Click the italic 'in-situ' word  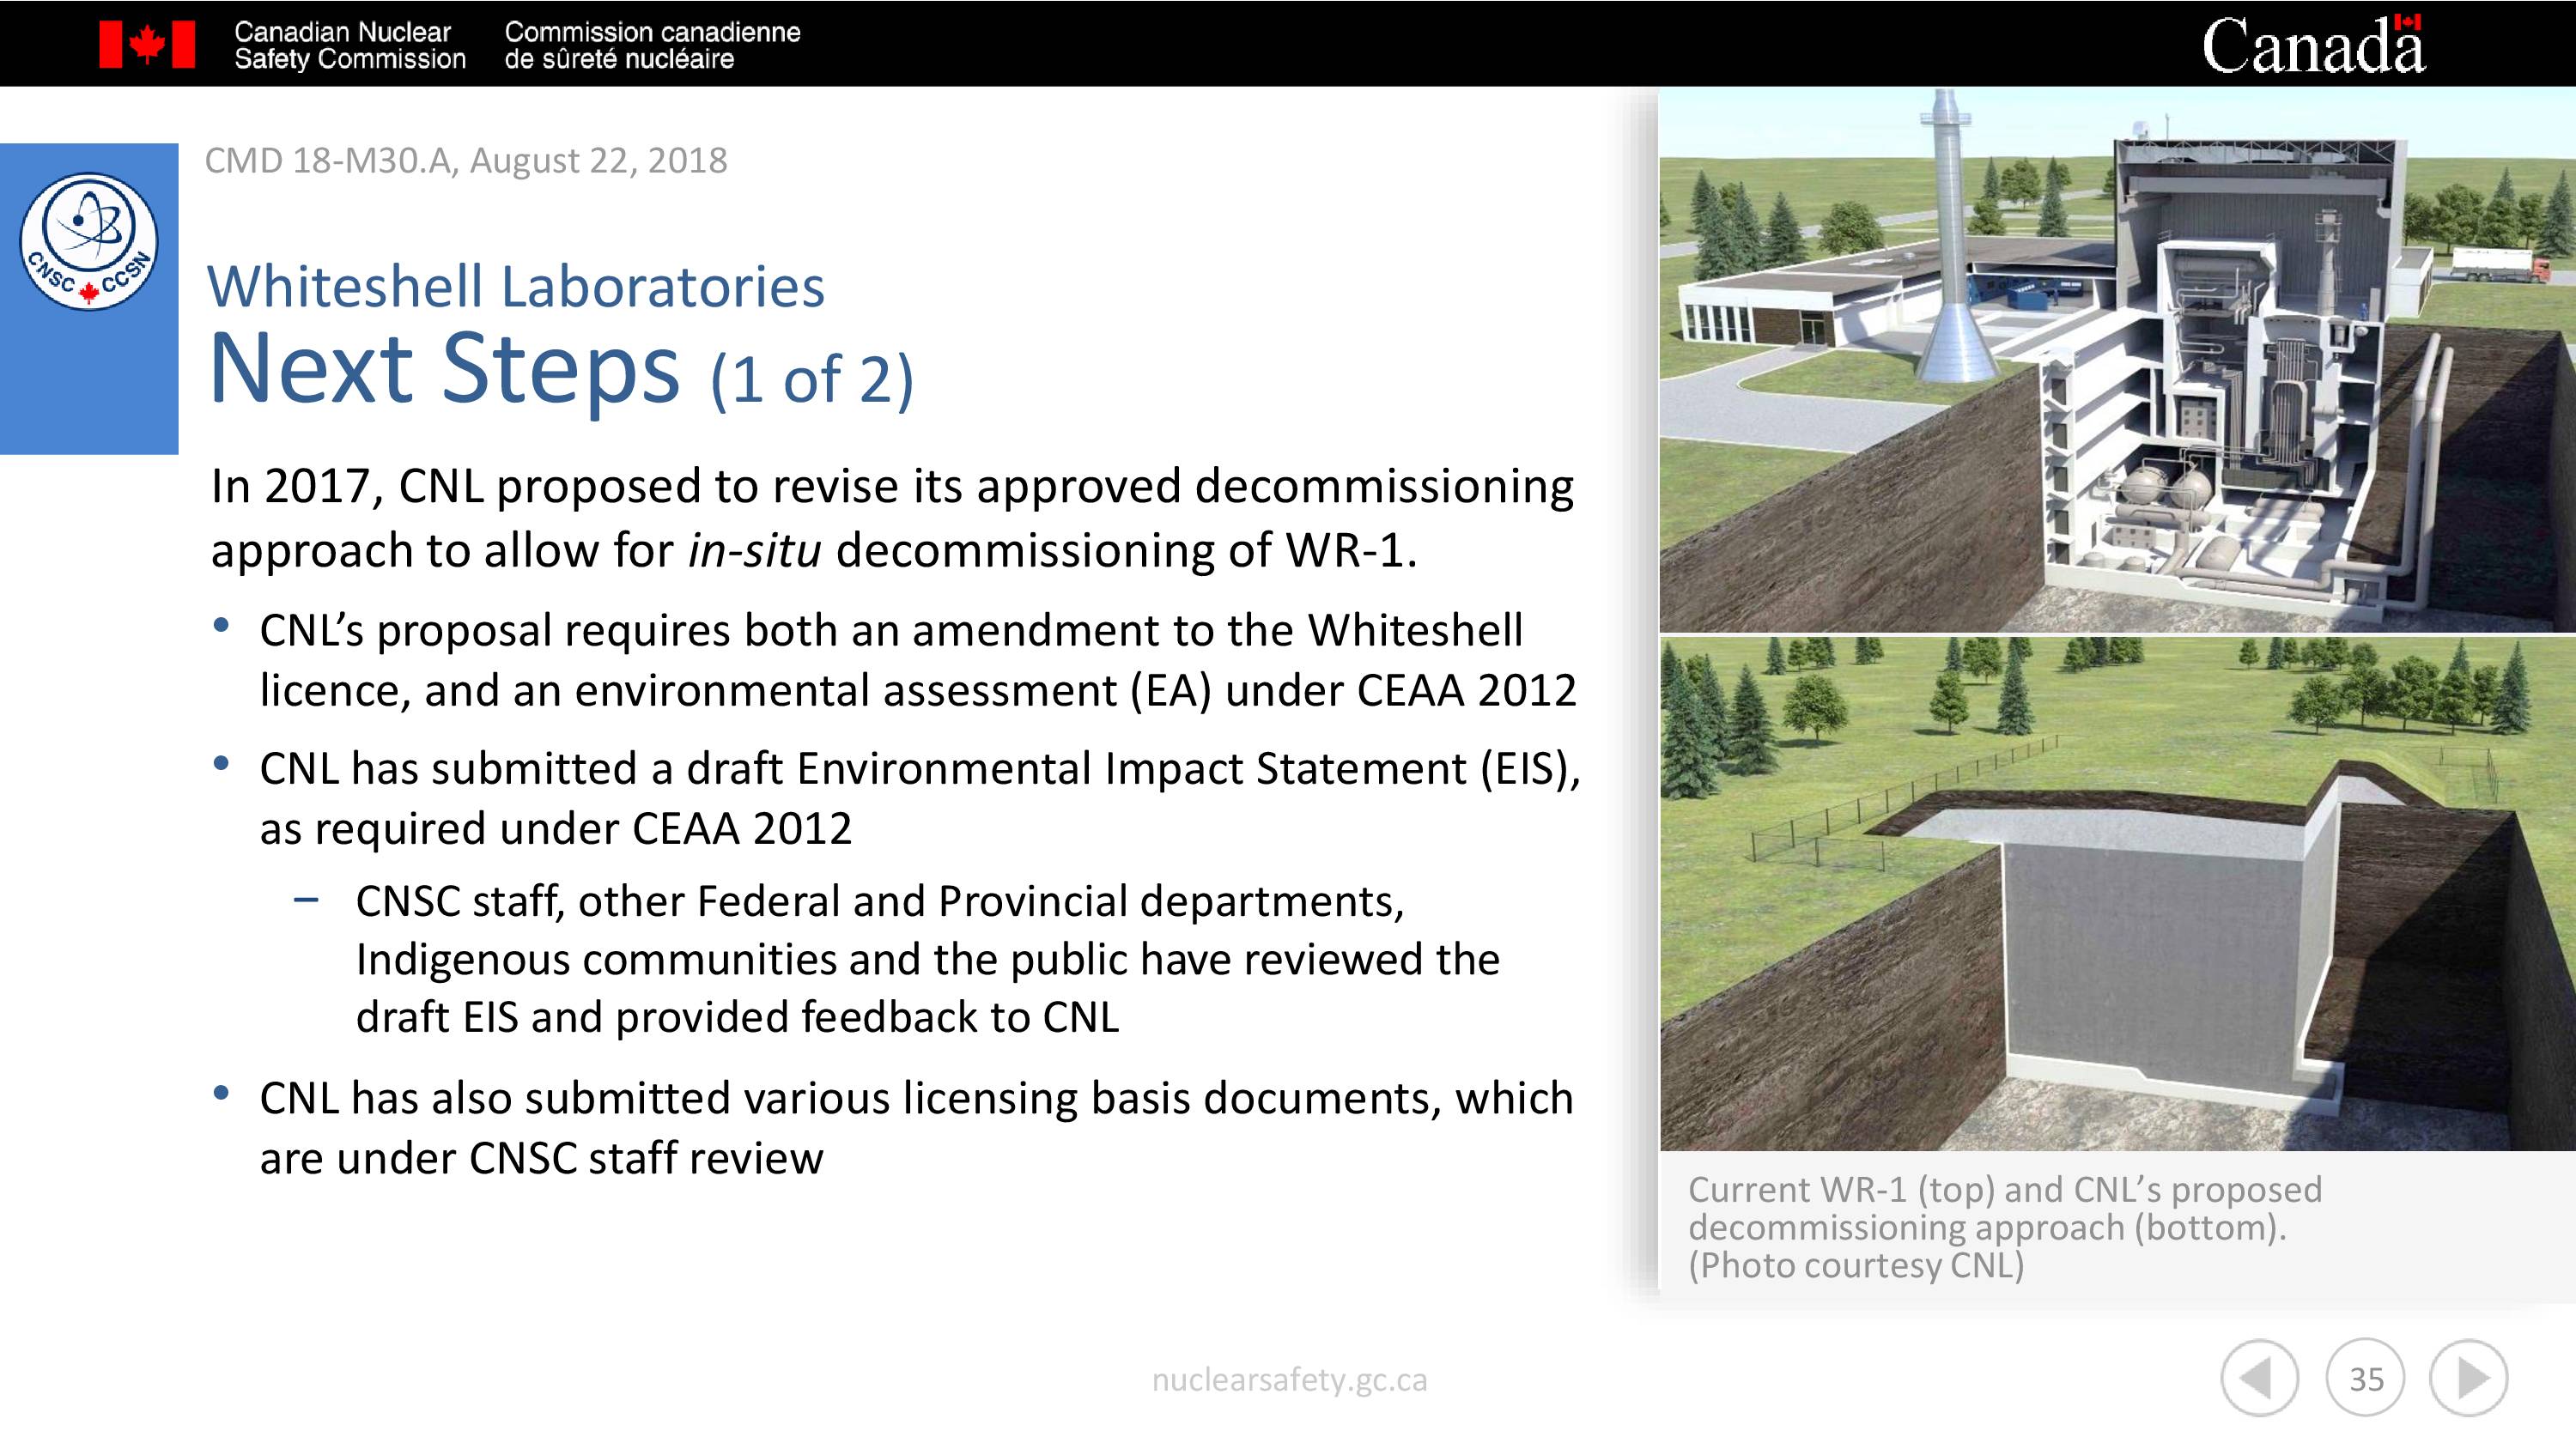pos(754,550)
